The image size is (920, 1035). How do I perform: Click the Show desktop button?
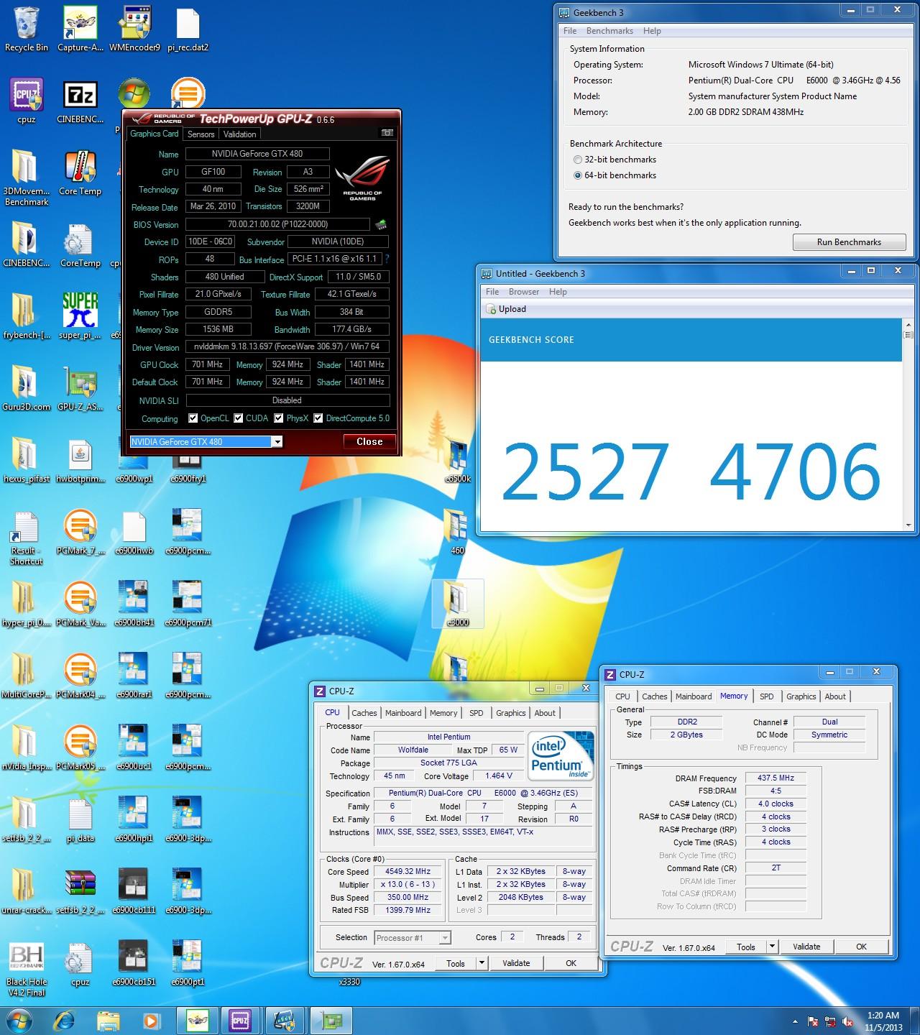coord(915,1021)
